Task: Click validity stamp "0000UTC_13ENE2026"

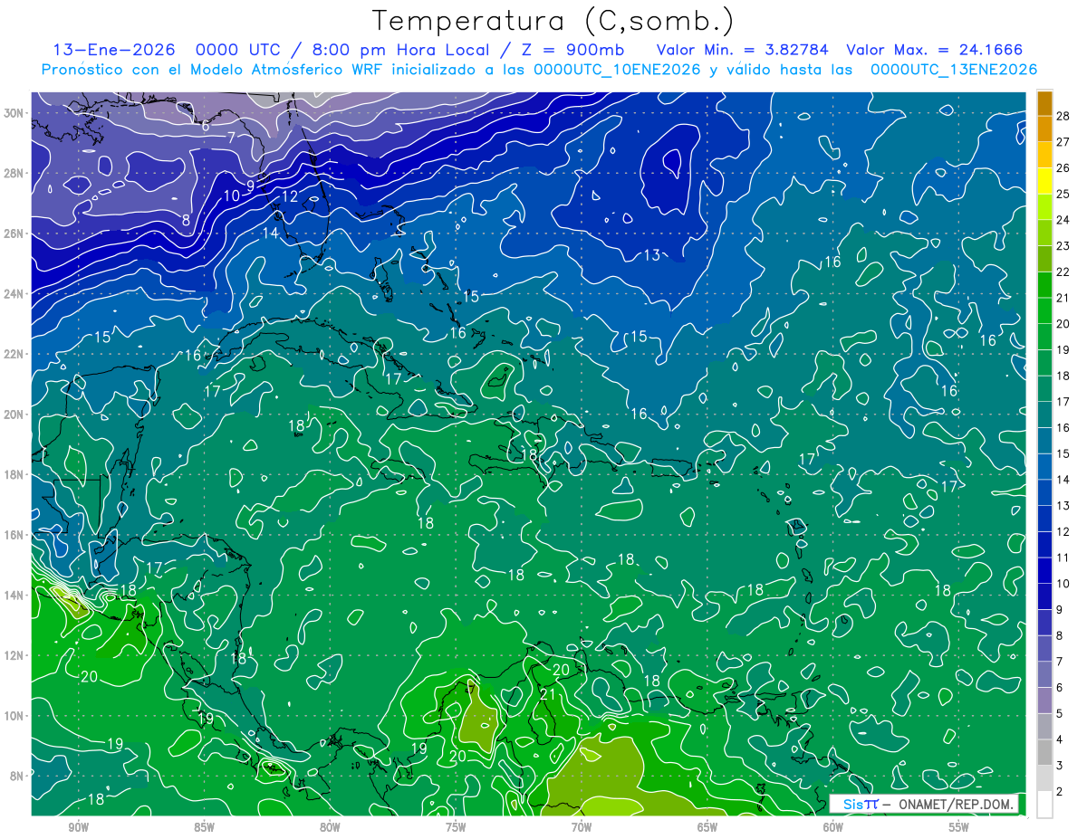Action: click(x=954, y=70)
